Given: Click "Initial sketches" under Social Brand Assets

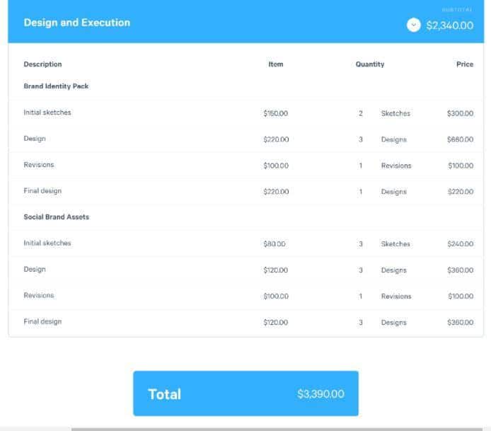Looking at the screenshot, I should tap(47, 243).
